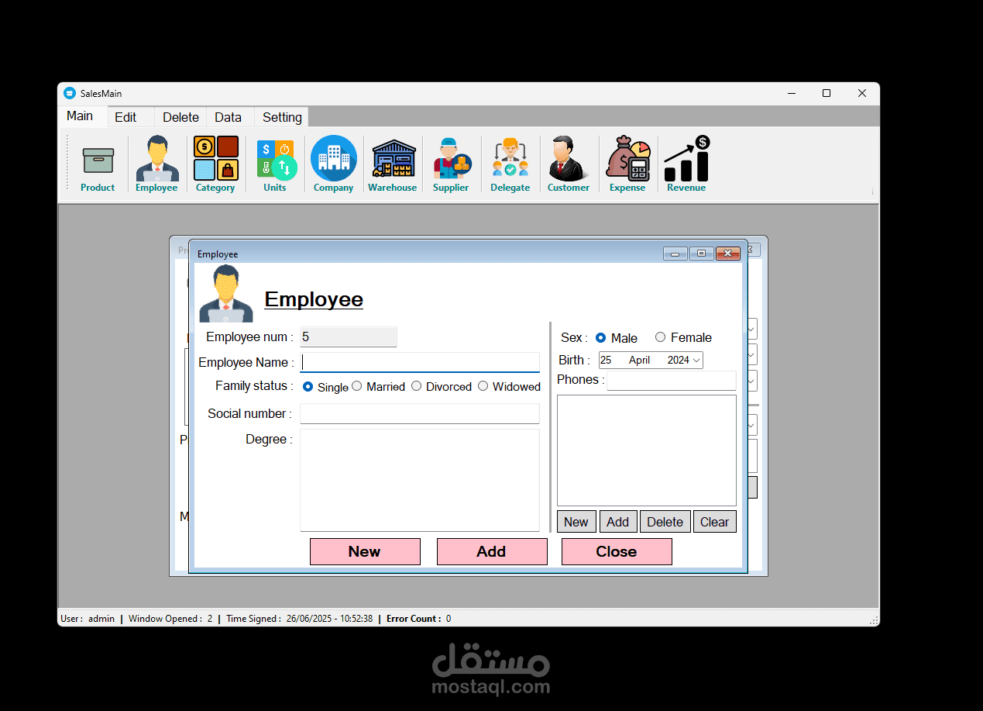Image resolution: width=983 pixels, height=711 pixels.
Task: Switch to the Delete ribbon tab
Action: [180, 117]
